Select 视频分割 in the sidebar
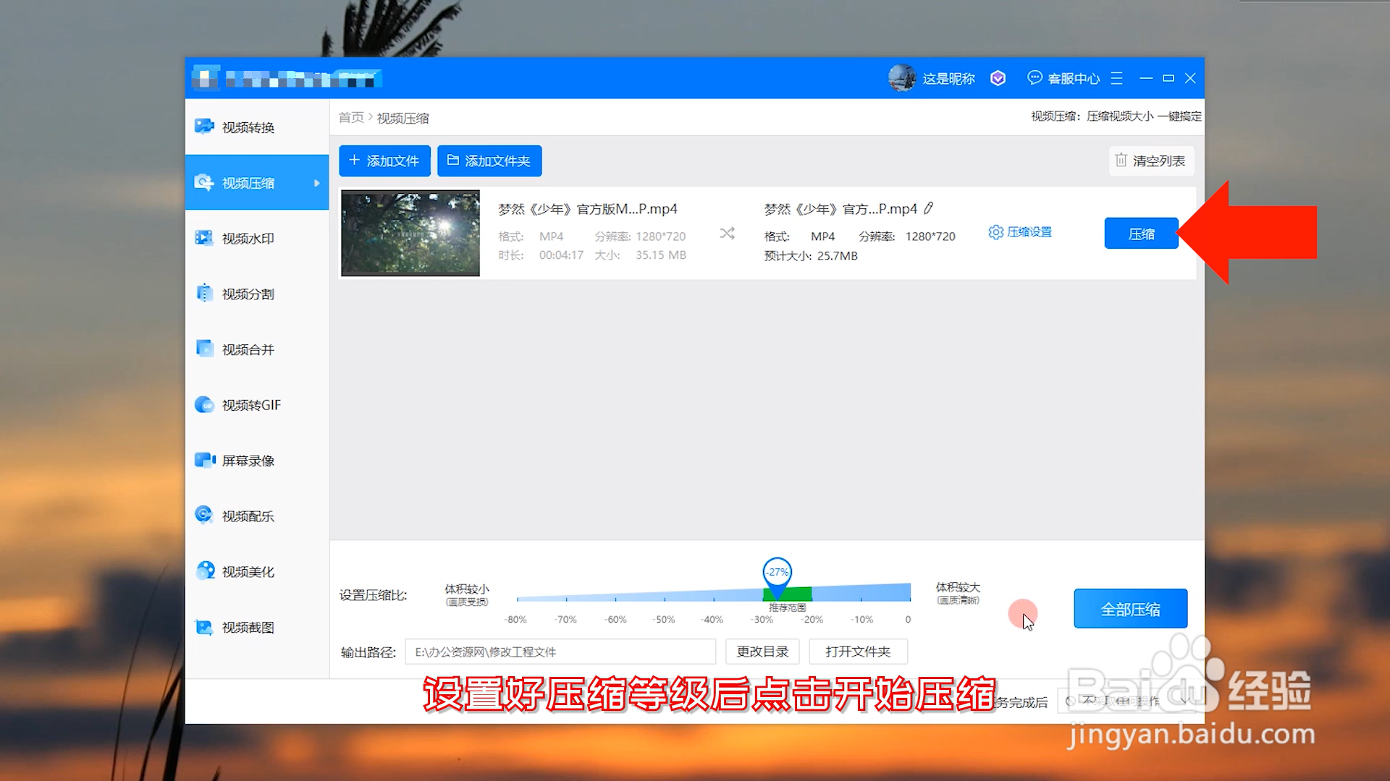The image size is (1390, 781). (248, 294)
